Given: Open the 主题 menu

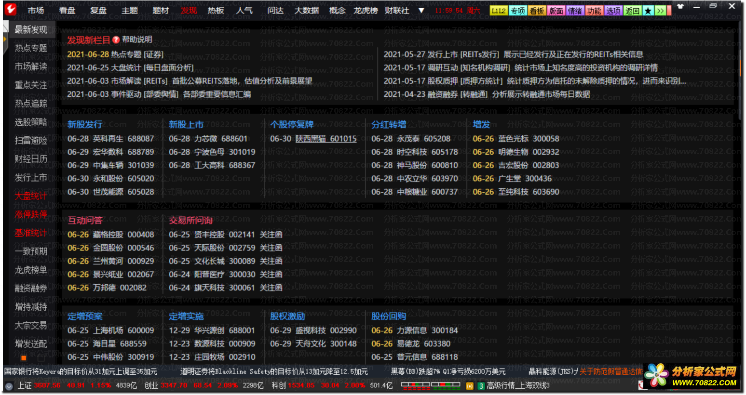Looking at the screenshot, I should coord(130,10).
